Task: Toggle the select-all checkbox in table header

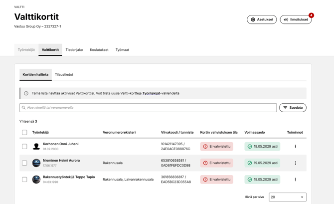Action: pyautogui.click(x=24, y=132)
